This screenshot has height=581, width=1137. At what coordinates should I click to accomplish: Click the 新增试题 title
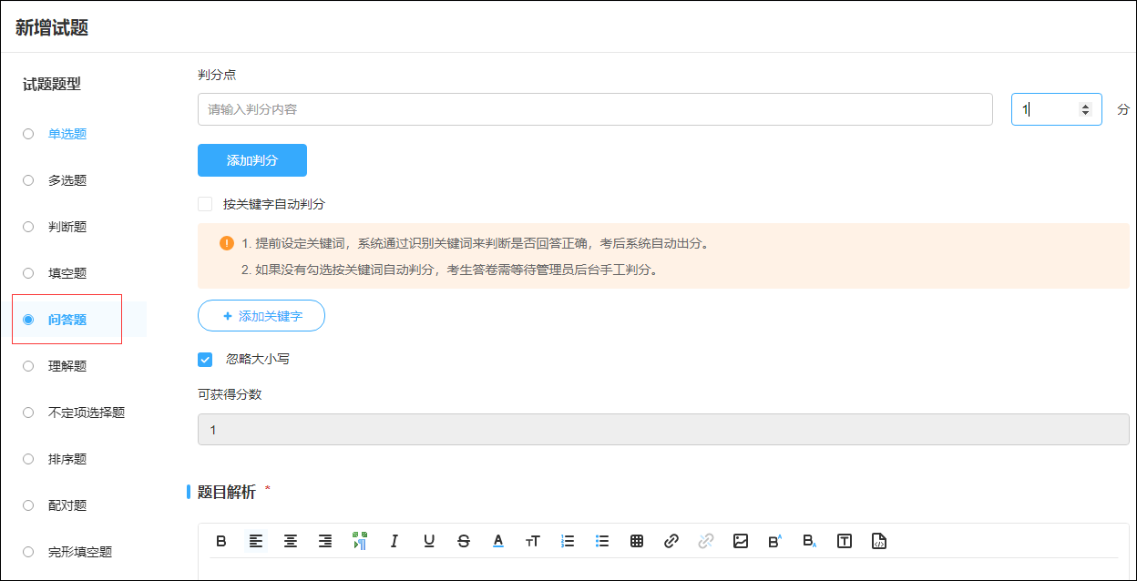pyautogui.click(x=52, y=27)
